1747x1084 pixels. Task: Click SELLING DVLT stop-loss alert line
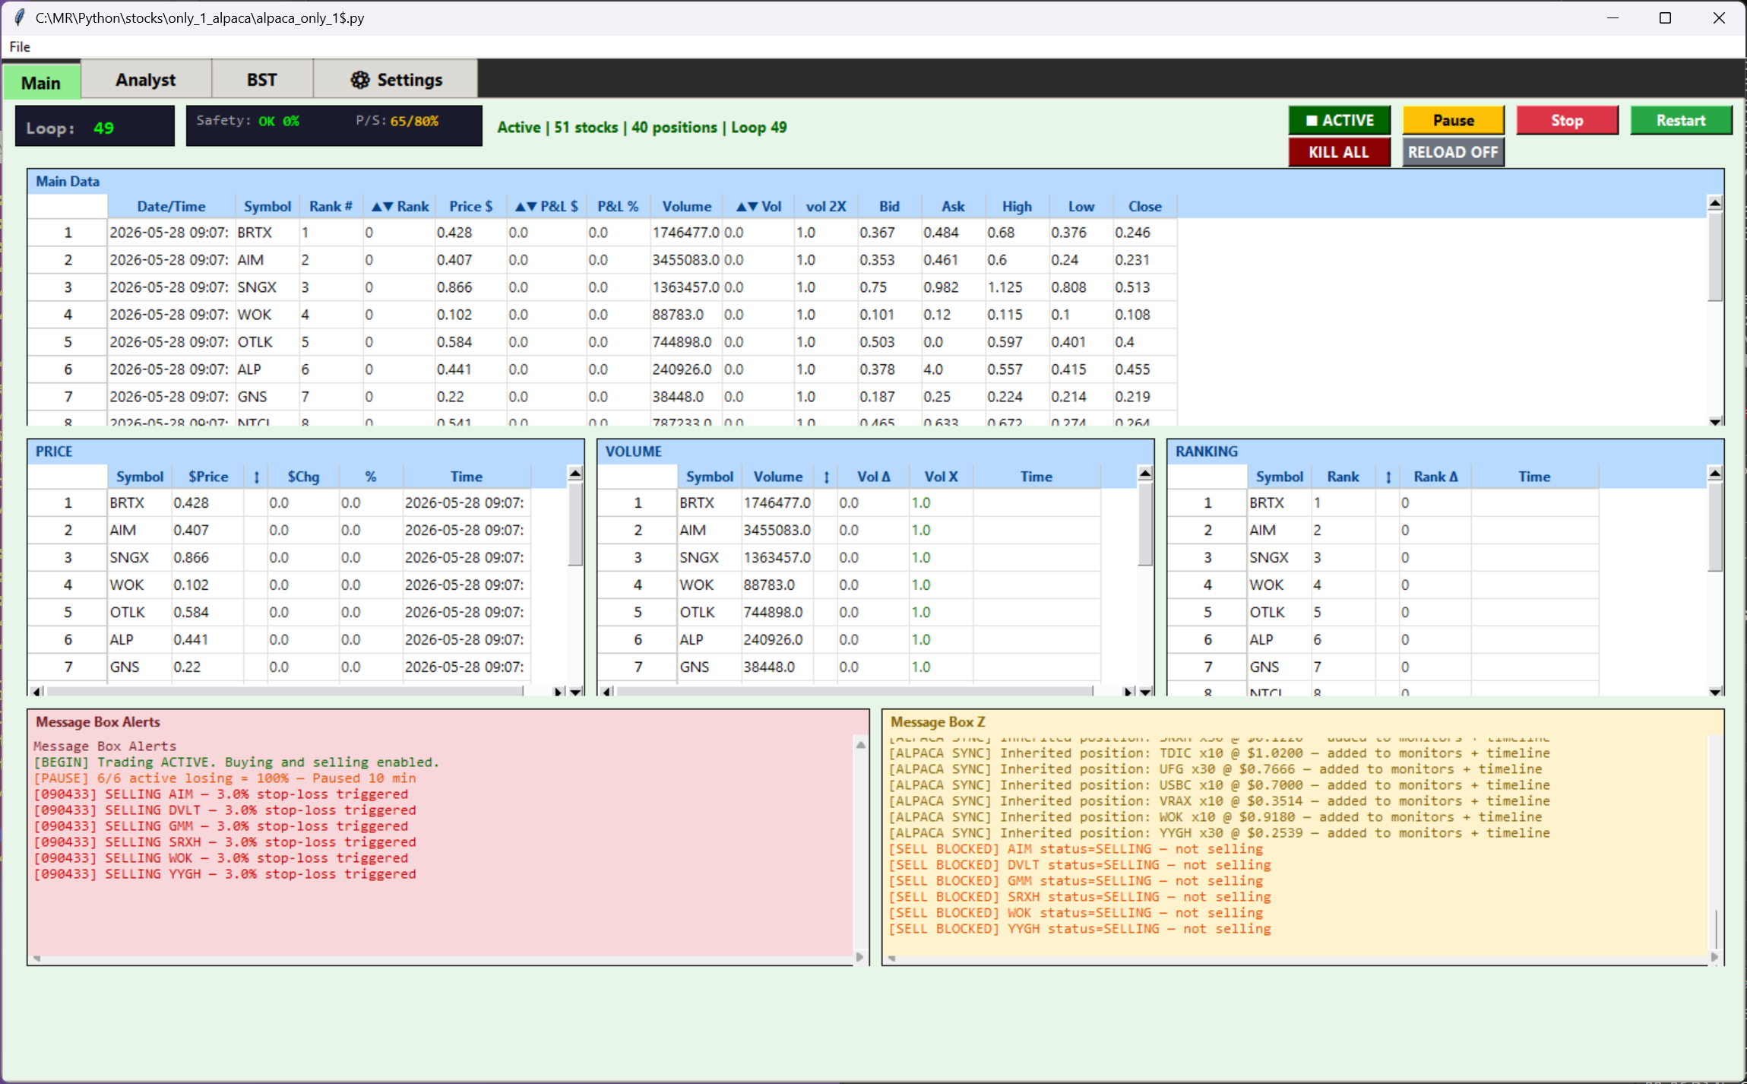click(x=224, y=810)
